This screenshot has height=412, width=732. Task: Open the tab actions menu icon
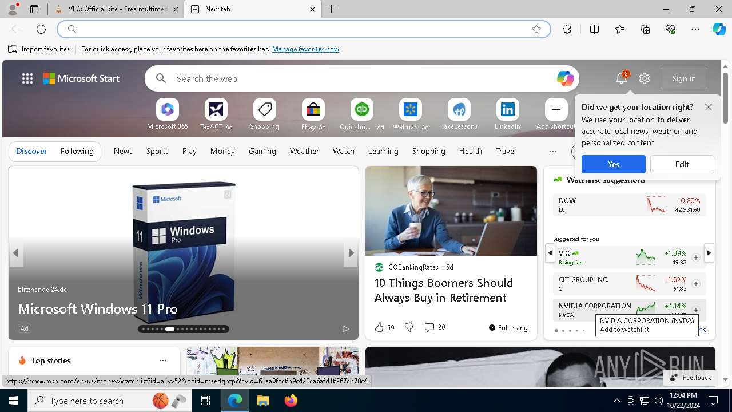pos(34,9)
